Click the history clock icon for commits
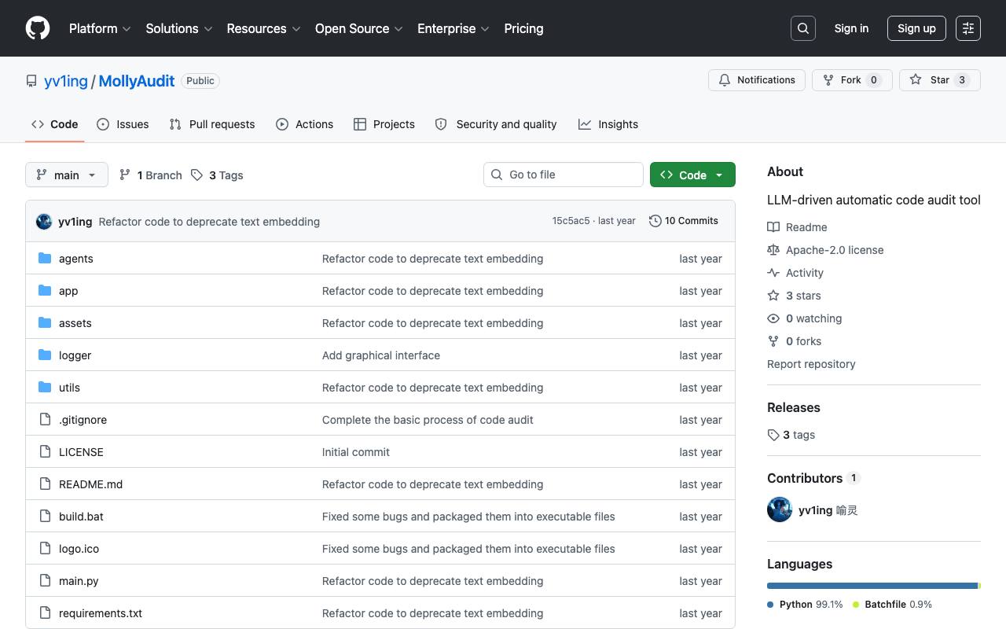The image size is (1006, 629). tap(655, 221)
